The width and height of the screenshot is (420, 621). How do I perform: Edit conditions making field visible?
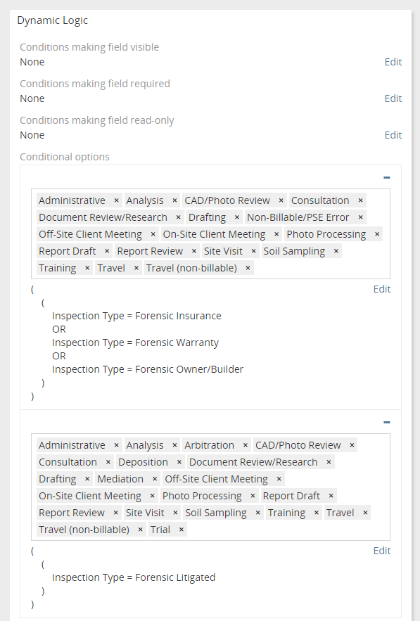(x=393, y=62)
